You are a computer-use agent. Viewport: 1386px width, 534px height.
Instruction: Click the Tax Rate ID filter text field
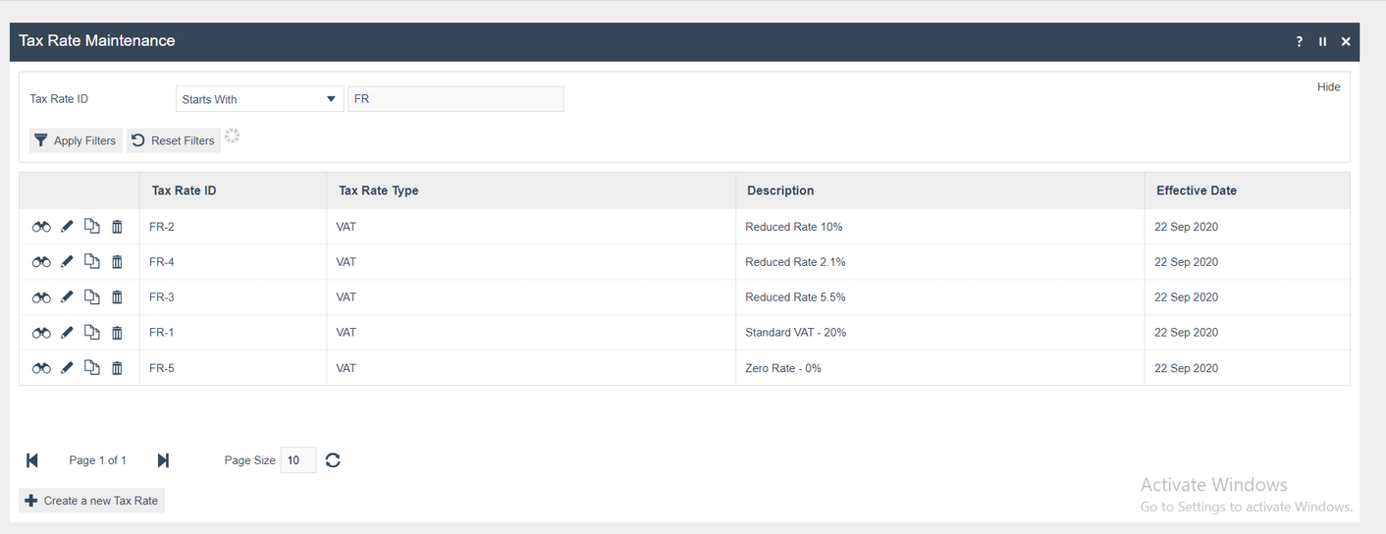click(455, 99)
